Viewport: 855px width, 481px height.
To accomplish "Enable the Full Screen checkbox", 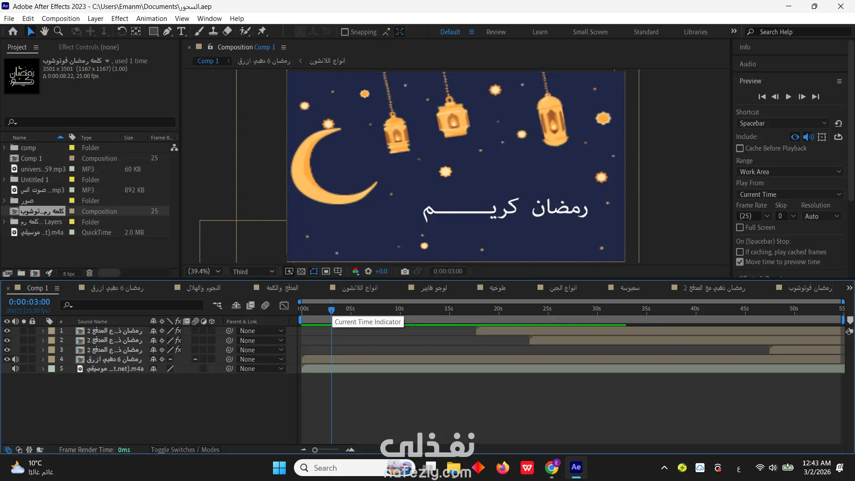I will pos(740,228).
